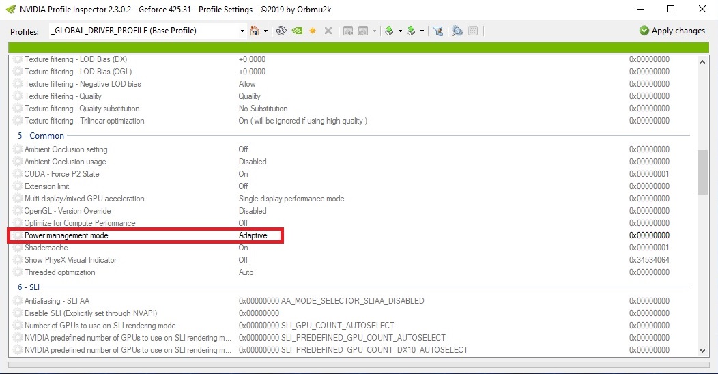Click the remove application from profile icon
The height and width of the screenshot is (374, 718).
tap(363, 31)
